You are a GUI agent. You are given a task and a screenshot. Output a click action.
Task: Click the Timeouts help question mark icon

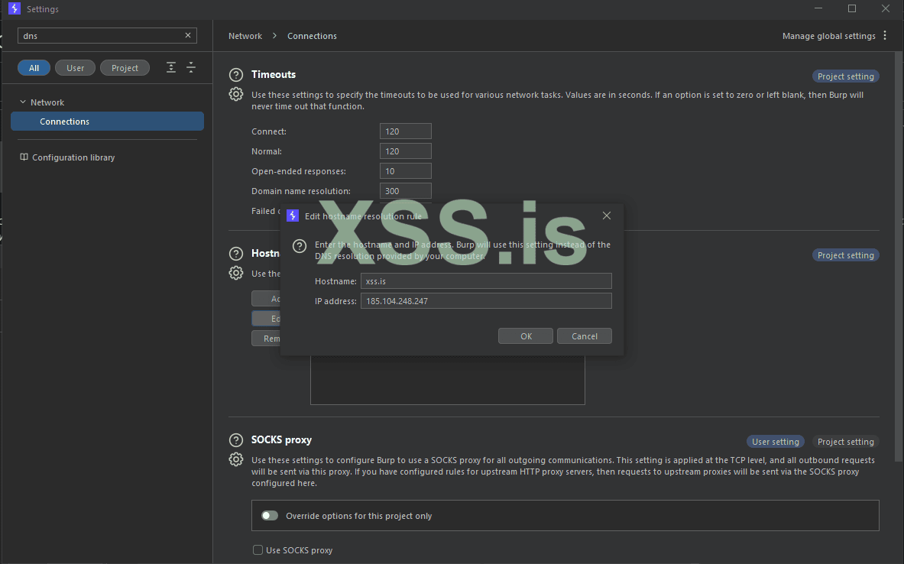[237, 75]
